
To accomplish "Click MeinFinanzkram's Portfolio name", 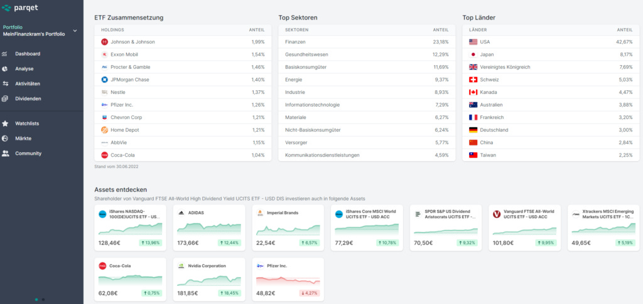I will pyautogui.click(x=34, y=34).
